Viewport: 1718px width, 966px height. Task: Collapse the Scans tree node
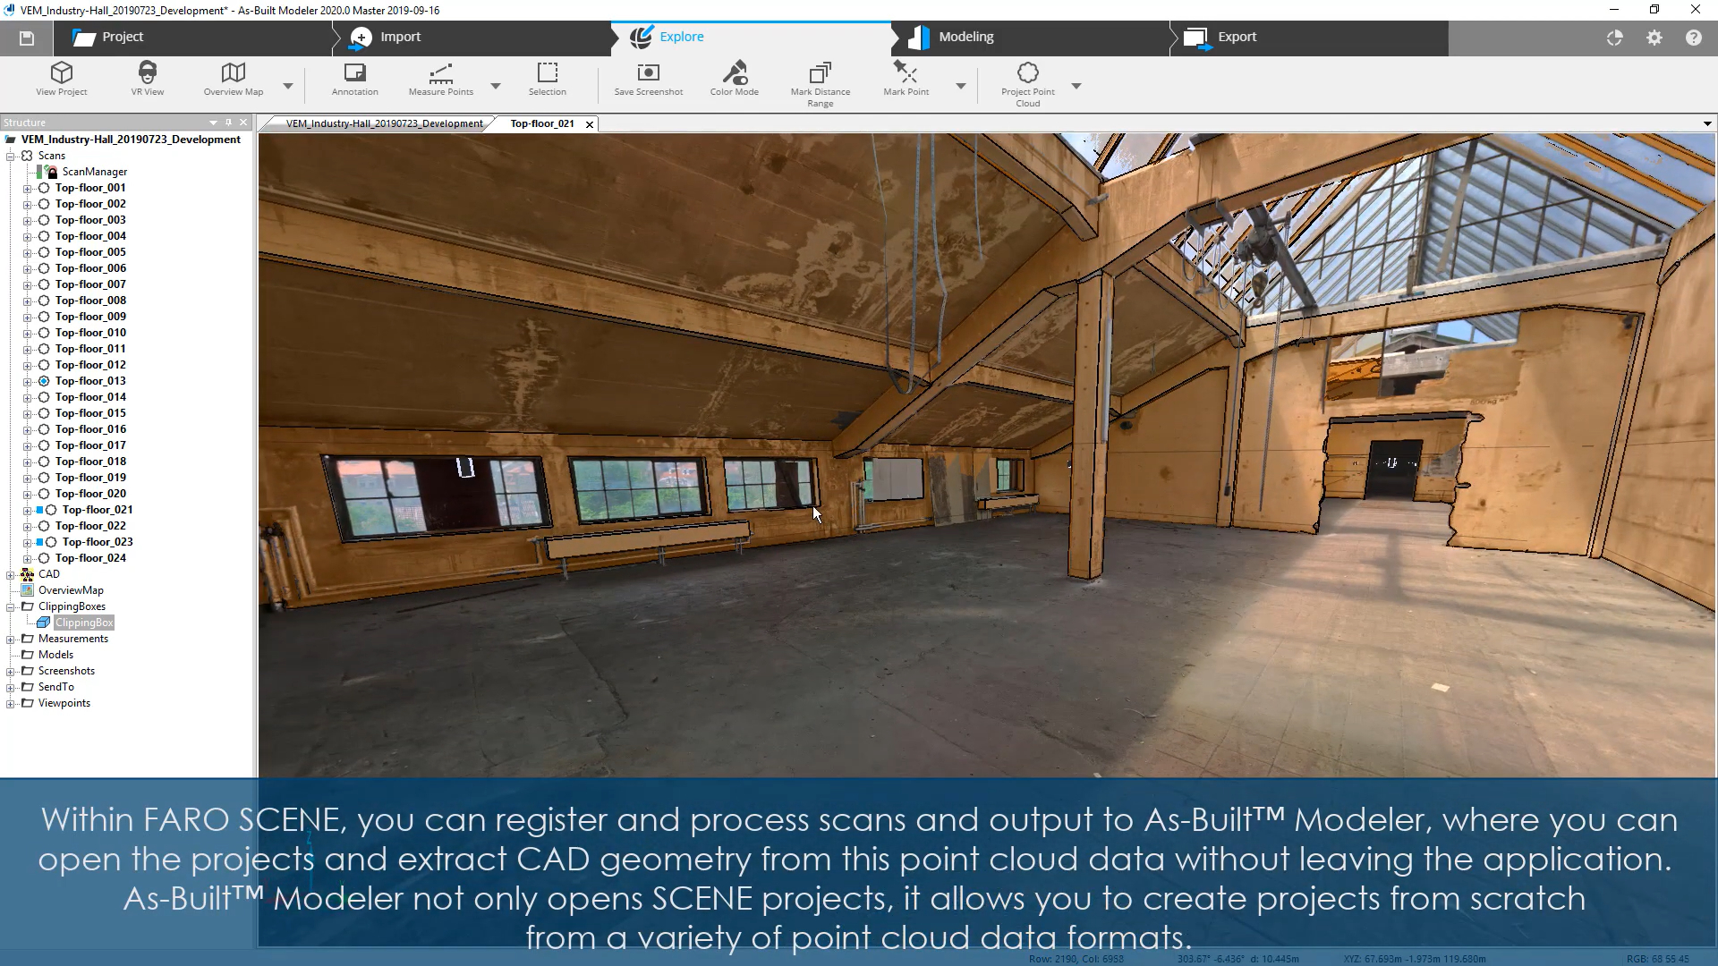pyautogui.click(x=11, y=156)
